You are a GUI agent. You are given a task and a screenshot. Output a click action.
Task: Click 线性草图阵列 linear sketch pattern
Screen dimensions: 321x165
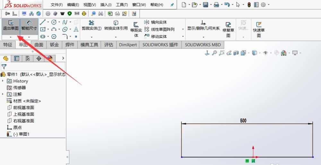[x=160, y=29]
